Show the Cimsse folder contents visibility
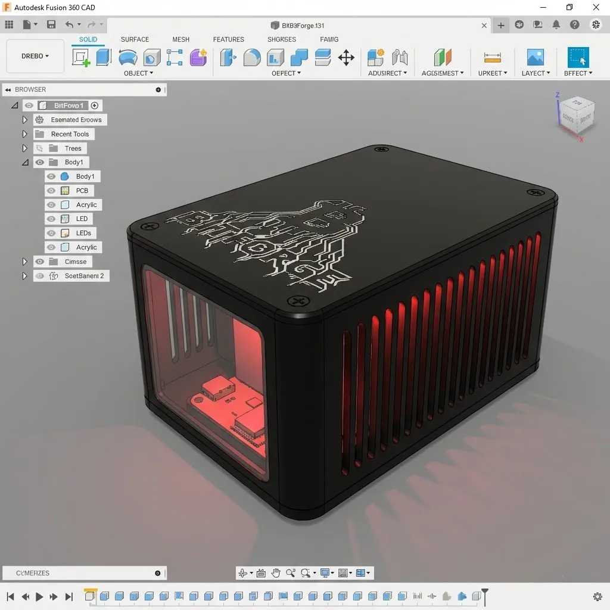The image size is (610, 610). click(39, 261)
